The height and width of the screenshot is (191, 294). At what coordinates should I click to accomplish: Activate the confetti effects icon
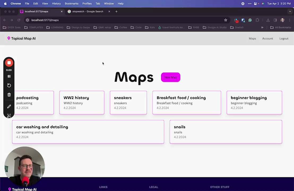click(9, 115)
